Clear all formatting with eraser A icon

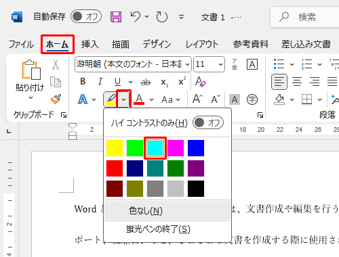201,82
